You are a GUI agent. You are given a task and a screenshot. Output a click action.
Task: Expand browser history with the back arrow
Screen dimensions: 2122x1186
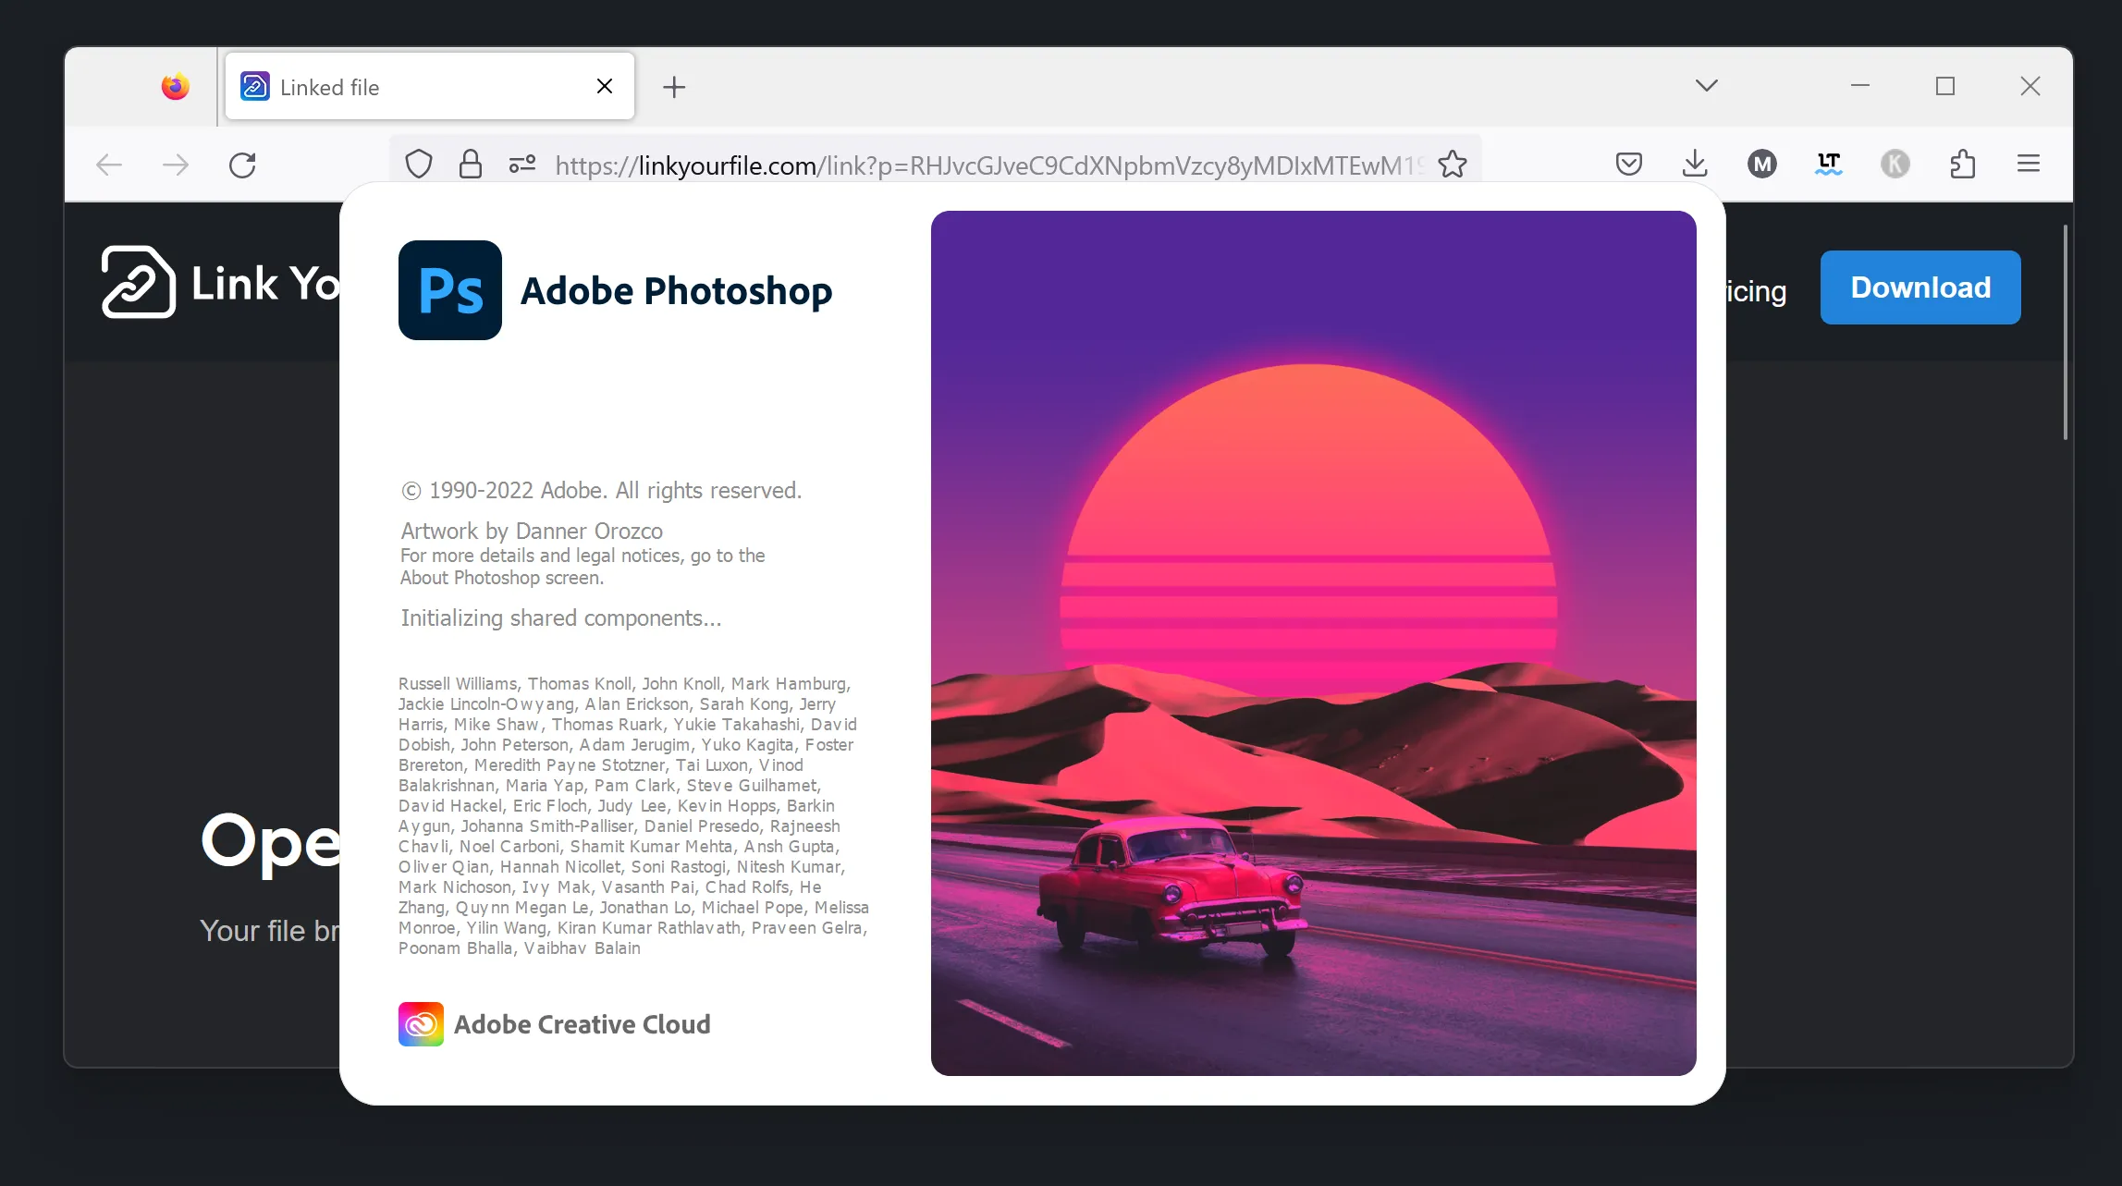(x=109, y=164)
